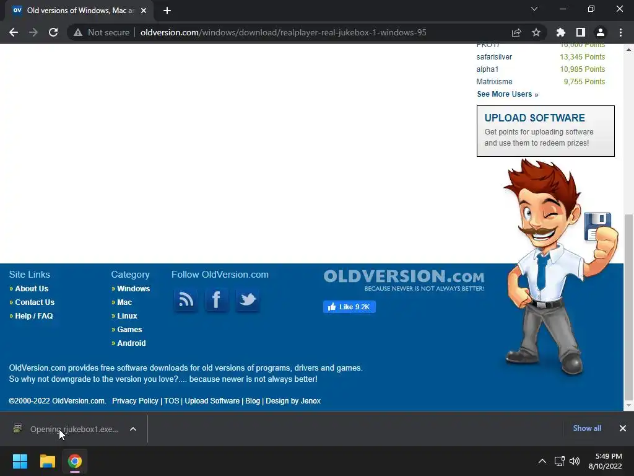Click the Facebook Like 9.2K button

click(349, 307)
